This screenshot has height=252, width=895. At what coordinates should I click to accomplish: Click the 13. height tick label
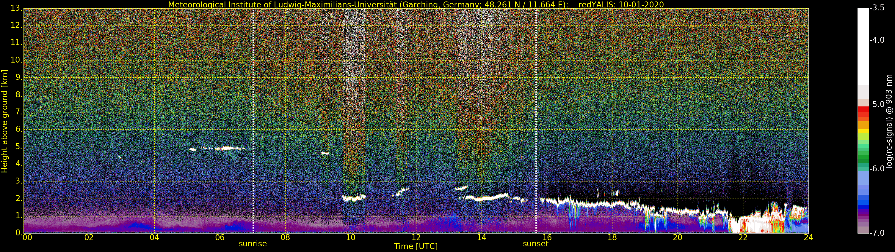coord(16,8)
